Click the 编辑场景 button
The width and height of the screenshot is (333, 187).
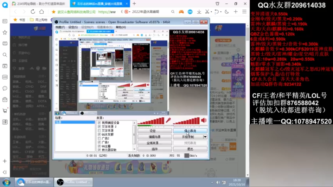click(154, 137)
